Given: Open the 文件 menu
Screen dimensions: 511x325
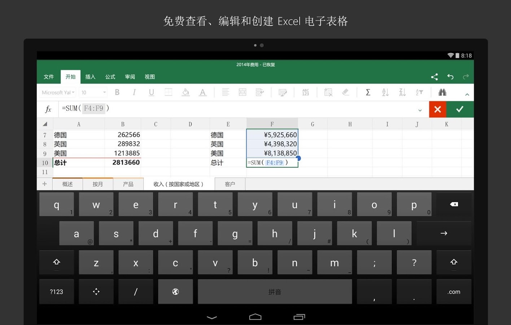Looking at the screenshot, I should (x=49, y=77).
